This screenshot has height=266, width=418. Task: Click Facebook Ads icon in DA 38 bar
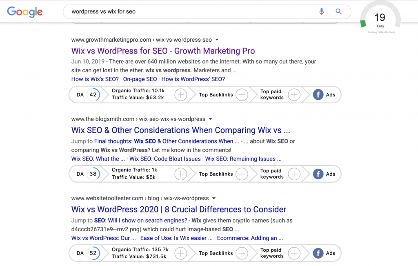click(x=318, y=174)
